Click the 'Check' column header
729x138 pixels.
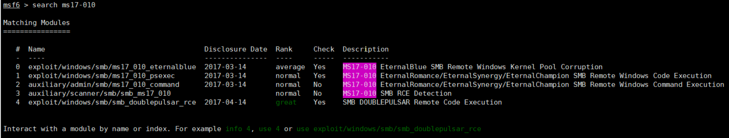click(324, 49)
